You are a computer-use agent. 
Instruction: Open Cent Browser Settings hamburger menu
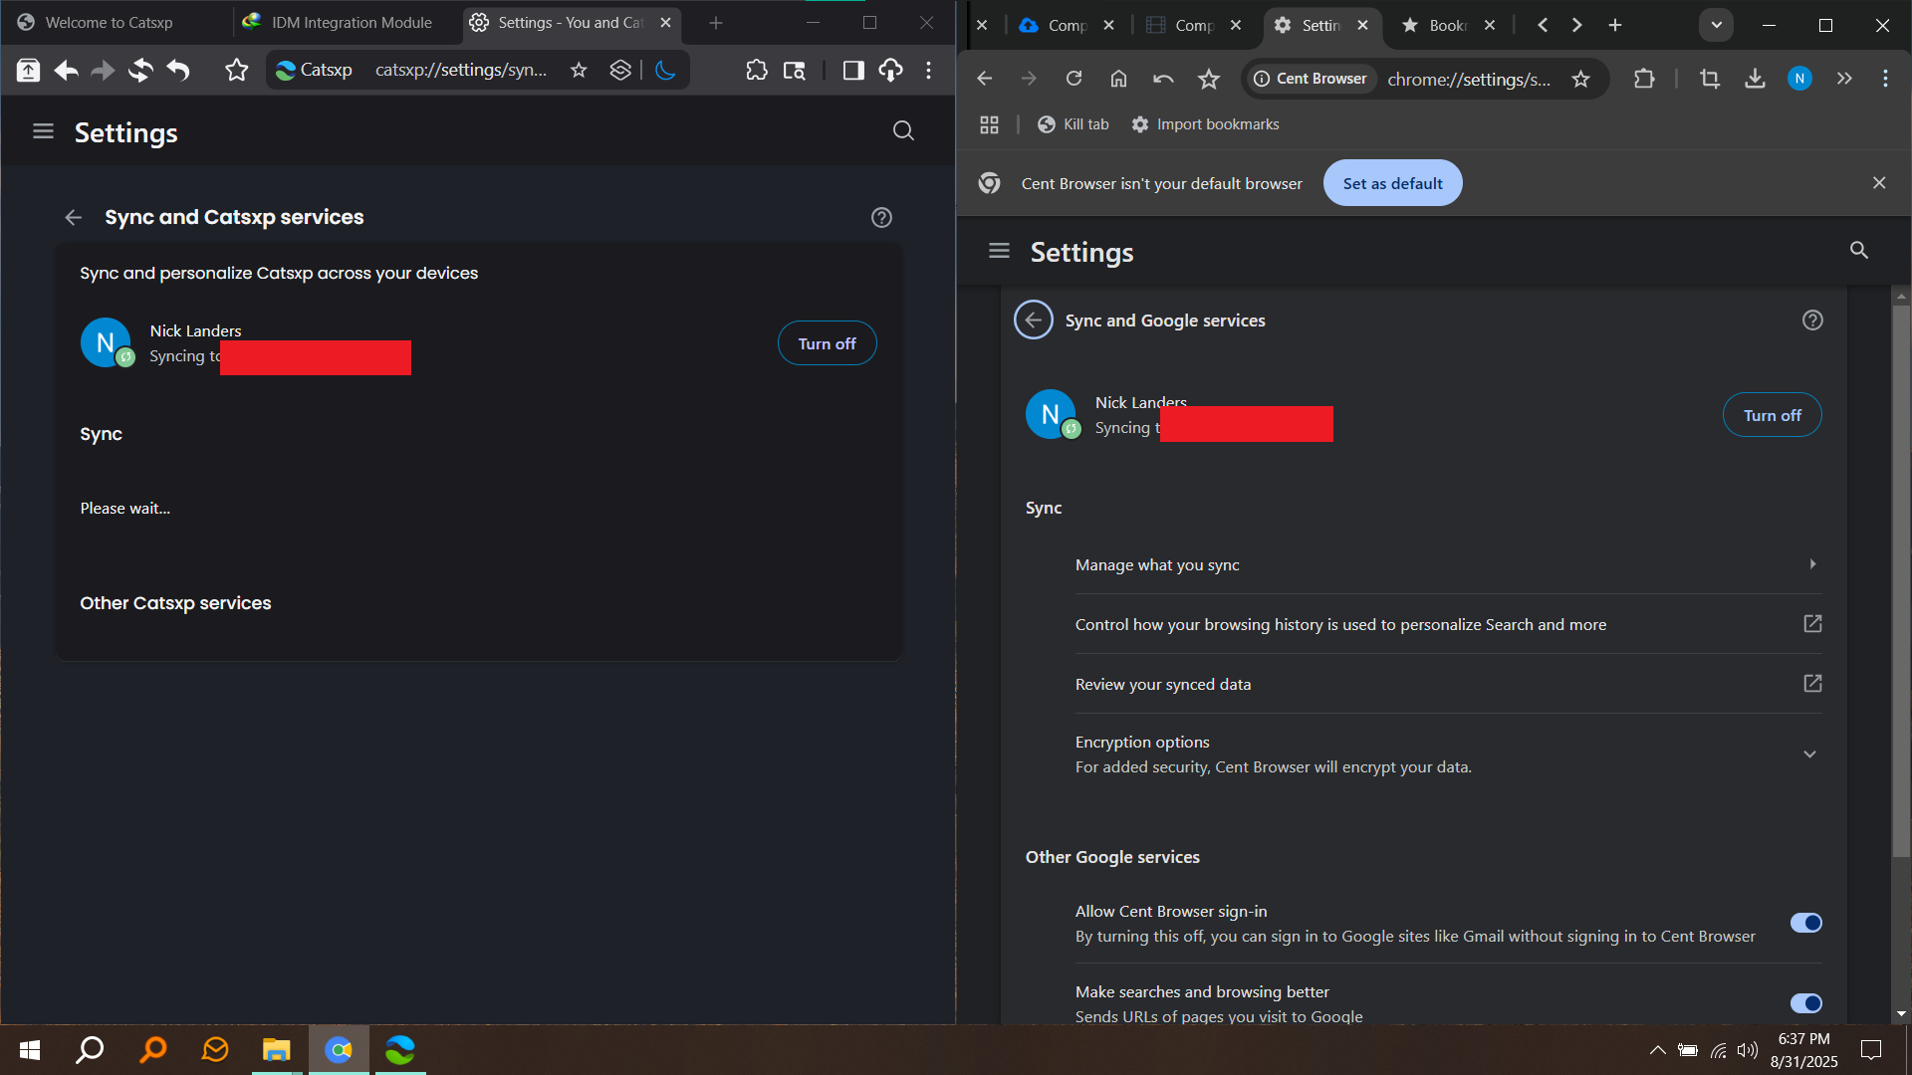(999, 251)
